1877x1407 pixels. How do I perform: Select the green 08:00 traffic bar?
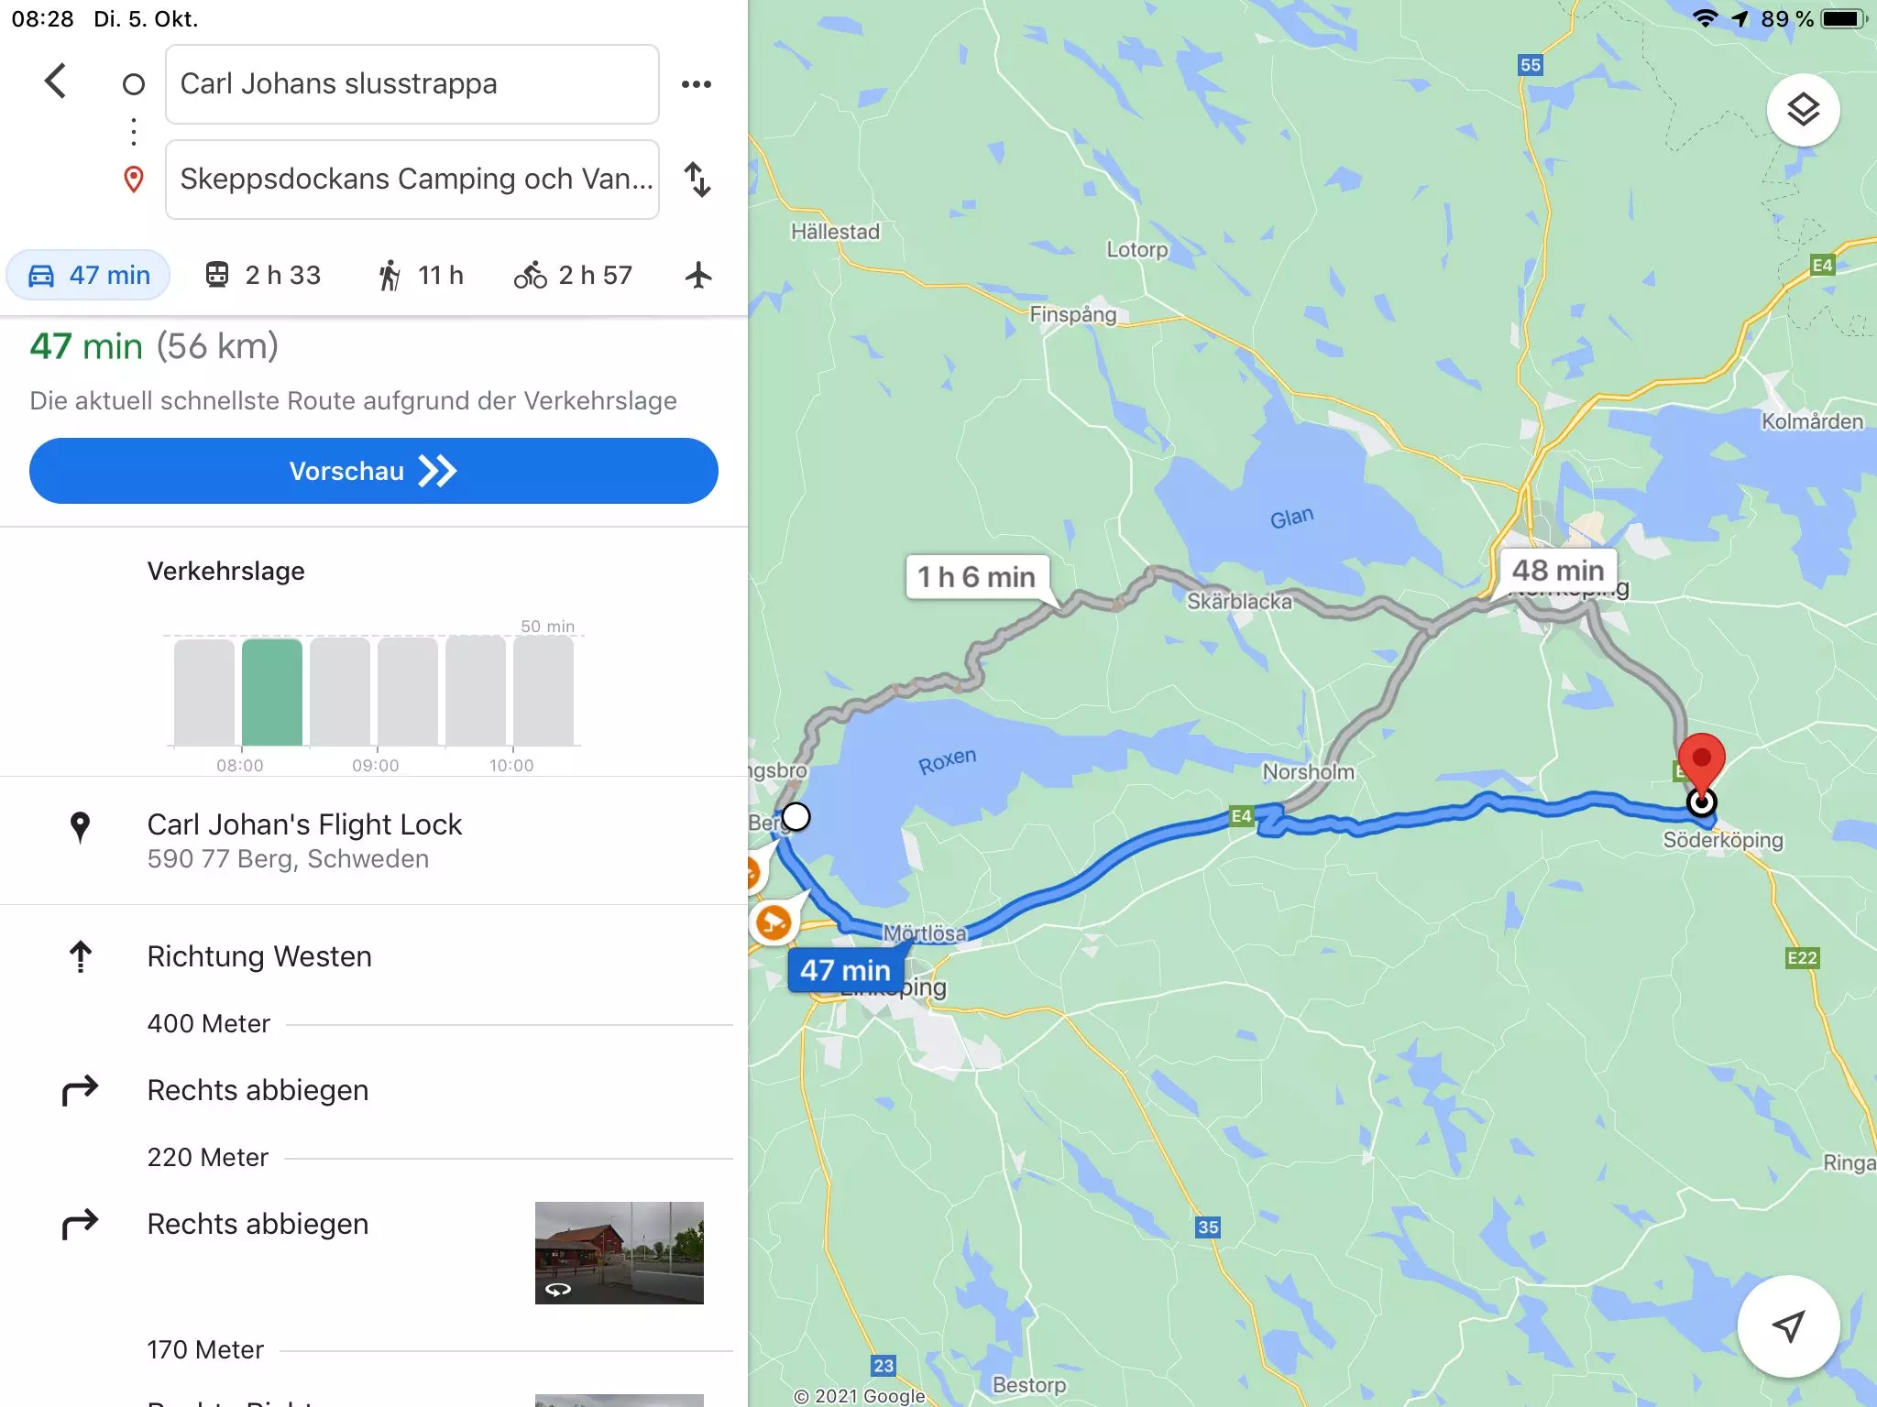pos(272,693)
